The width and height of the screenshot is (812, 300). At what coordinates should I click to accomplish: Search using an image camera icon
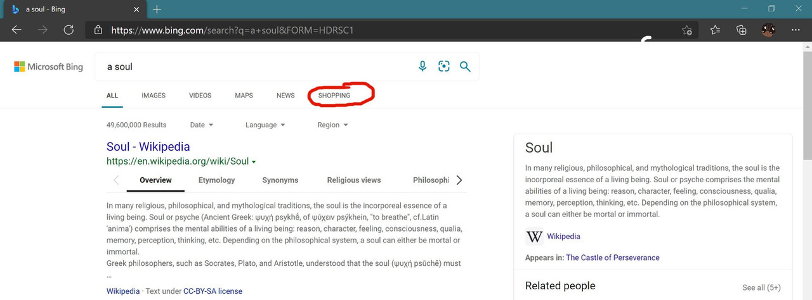coord(444,66)
